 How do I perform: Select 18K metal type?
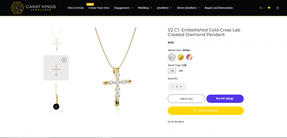(181, 71)
